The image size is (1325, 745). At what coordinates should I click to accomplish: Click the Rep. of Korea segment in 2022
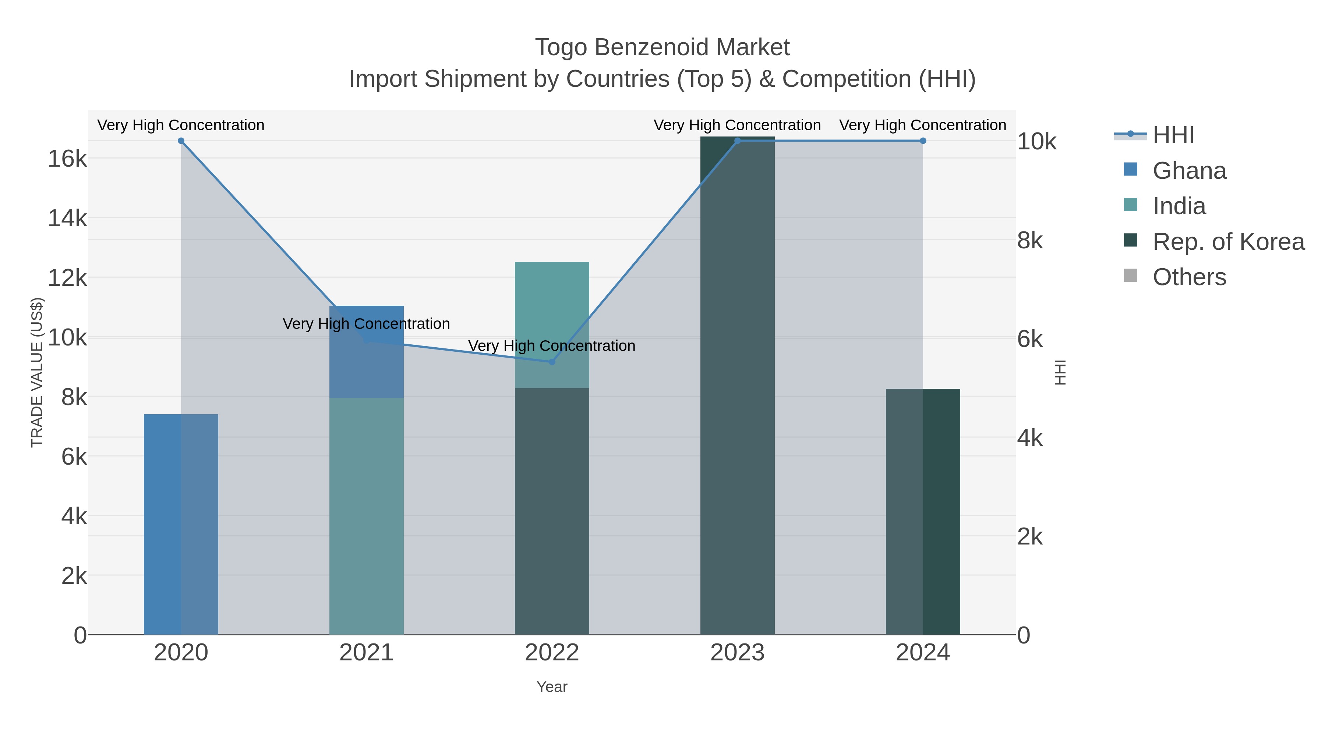coord(552,512)
